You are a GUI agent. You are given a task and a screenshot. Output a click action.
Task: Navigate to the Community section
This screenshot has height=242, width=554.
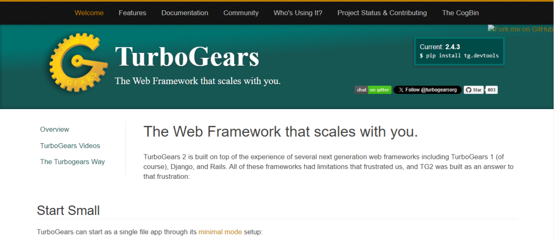pos(241,12)
